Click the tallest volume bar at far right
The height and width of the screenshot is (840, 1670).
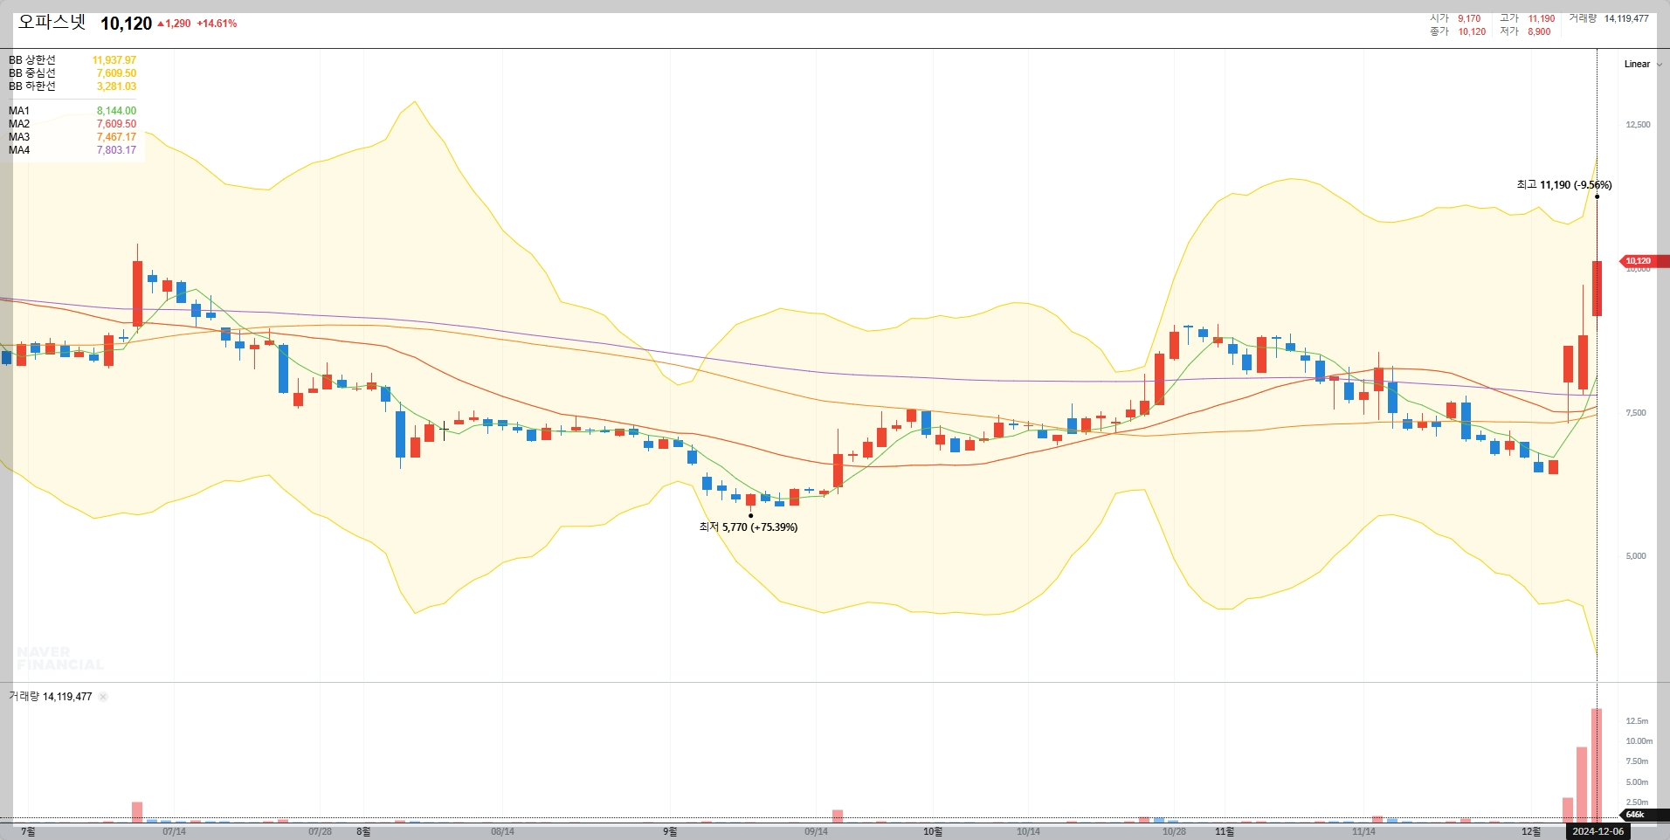(x=1597, y=765)
